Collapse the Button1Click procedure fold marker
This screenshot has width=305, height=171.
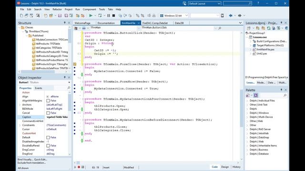point(83,33)
